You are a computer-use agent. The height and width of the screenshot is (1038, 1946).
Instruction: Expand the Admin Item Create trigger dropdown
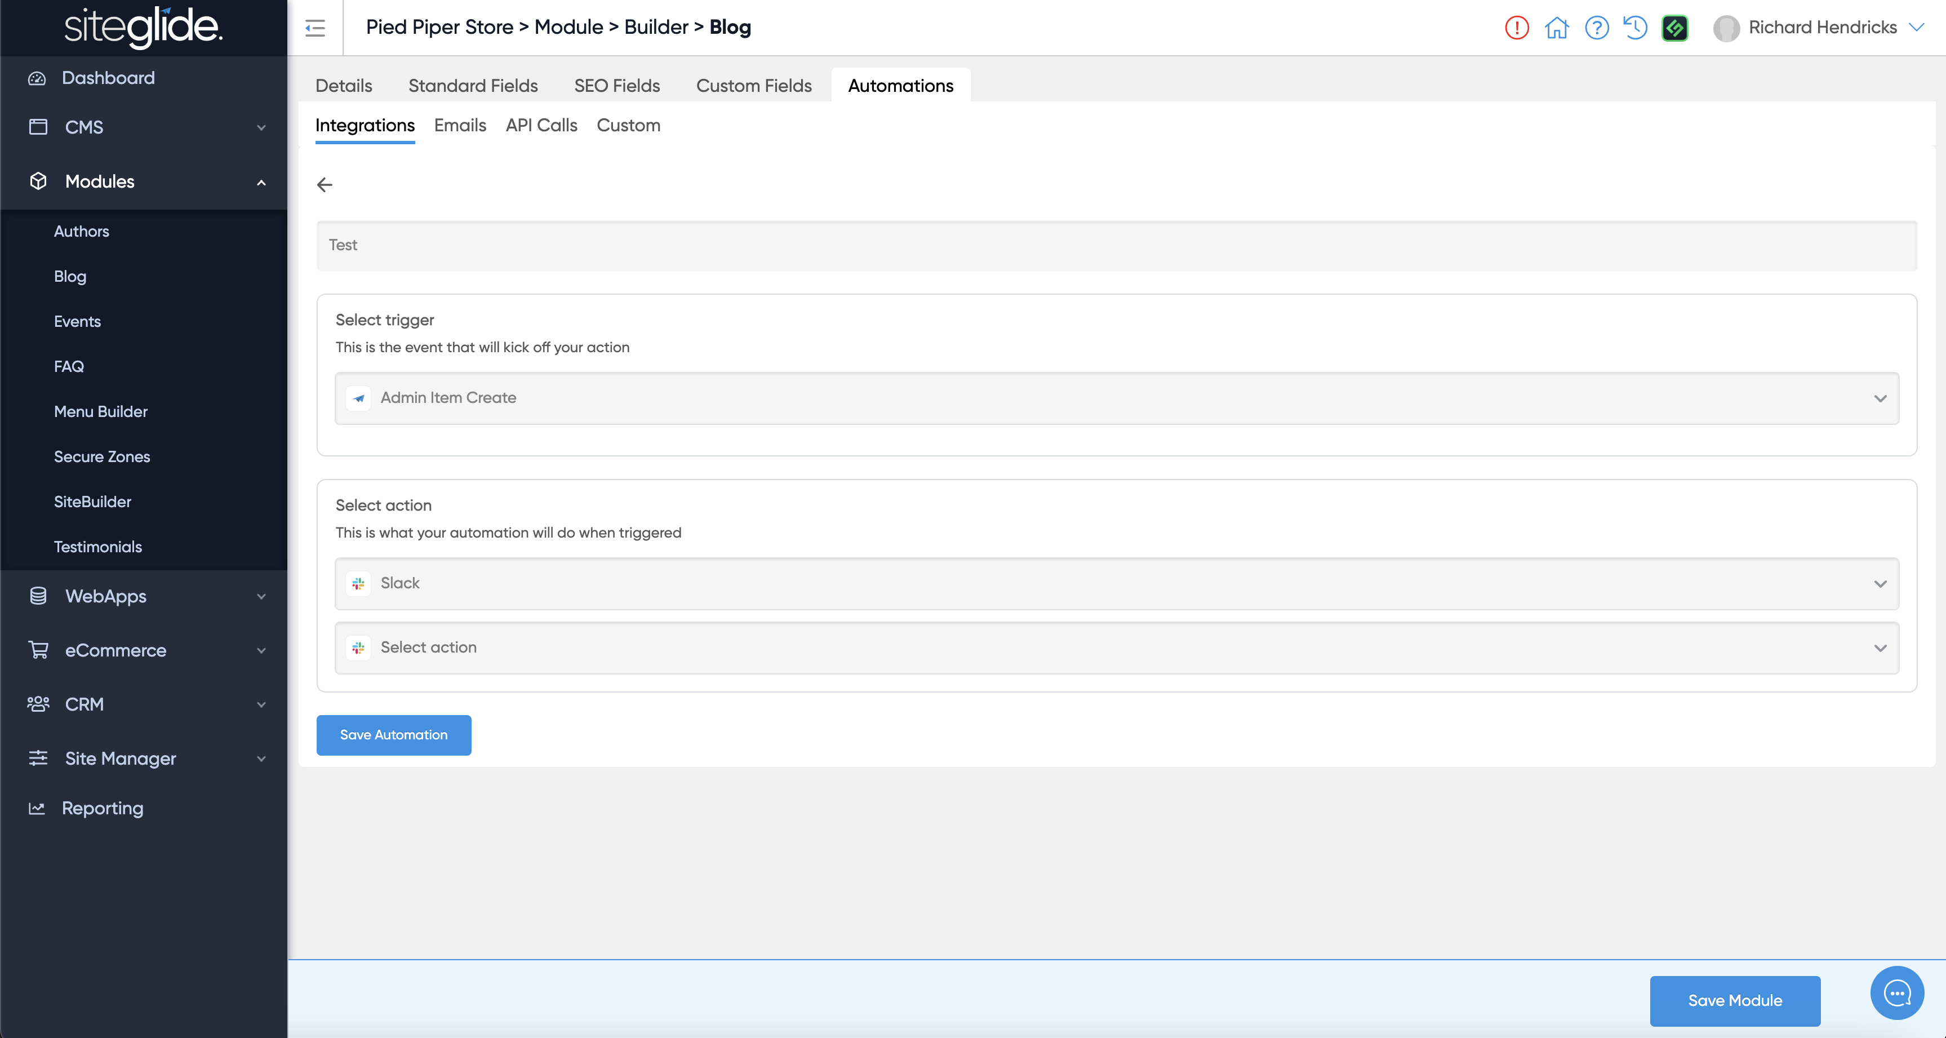point(1117,398)
